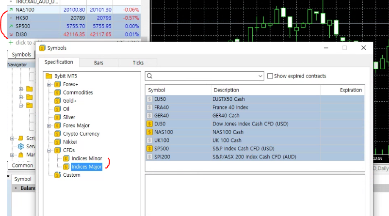389x216 pixels.
Task: Click the dollar icon beside SPI200
Action: 149,157
